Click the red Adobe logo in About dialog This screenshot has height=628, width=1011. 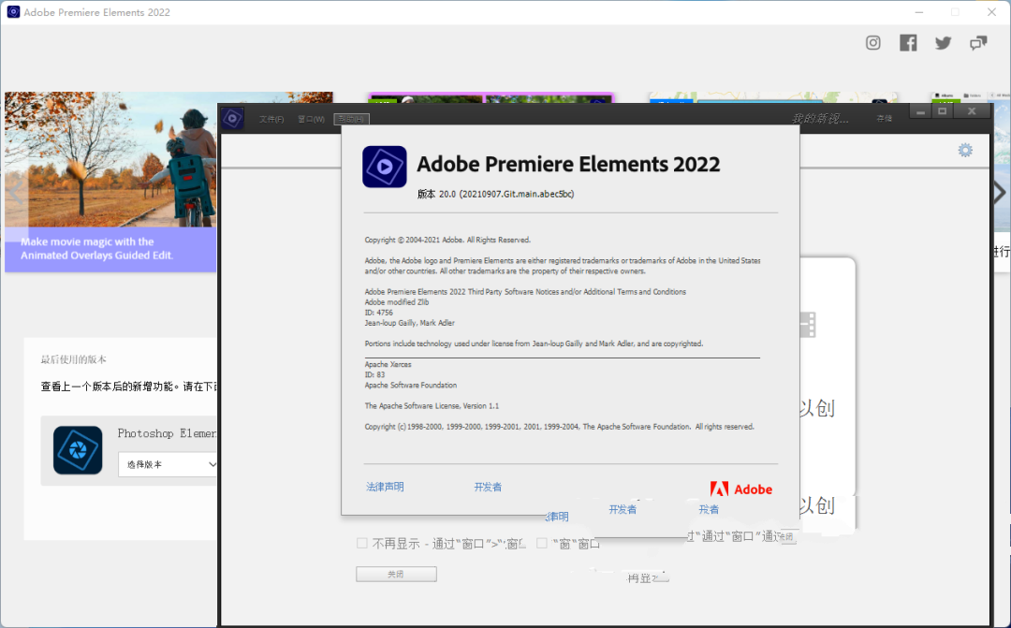740,489
